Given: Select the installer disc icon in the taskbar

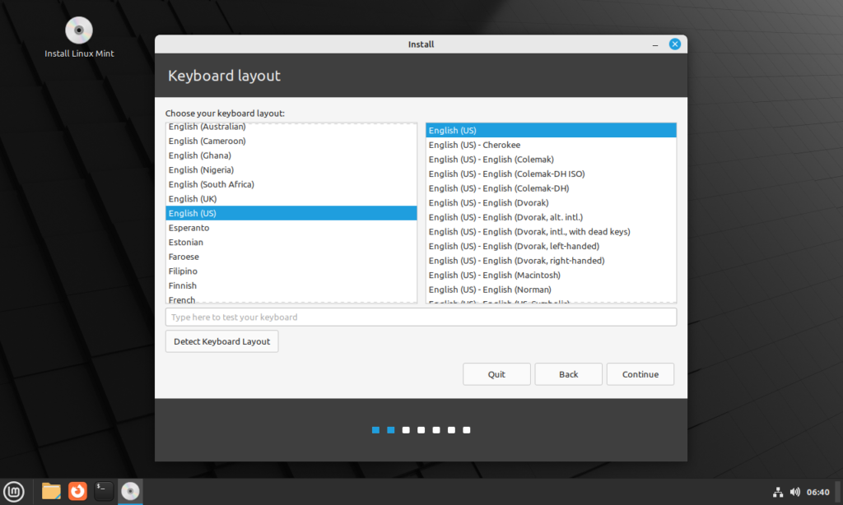Looking at the screenshot, I should [x=130, y=491].
